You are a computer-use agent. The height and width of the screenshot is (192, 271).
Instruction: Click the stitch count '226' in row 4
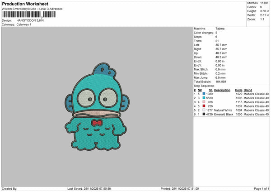coord(210,106)
